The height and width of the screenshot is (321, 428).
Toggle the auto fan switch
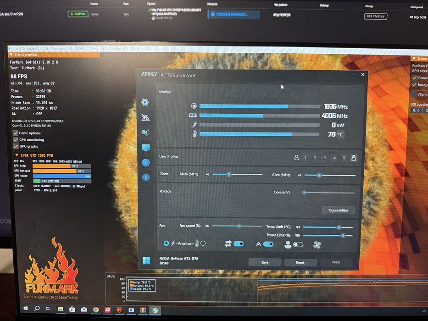pos(268,244)
